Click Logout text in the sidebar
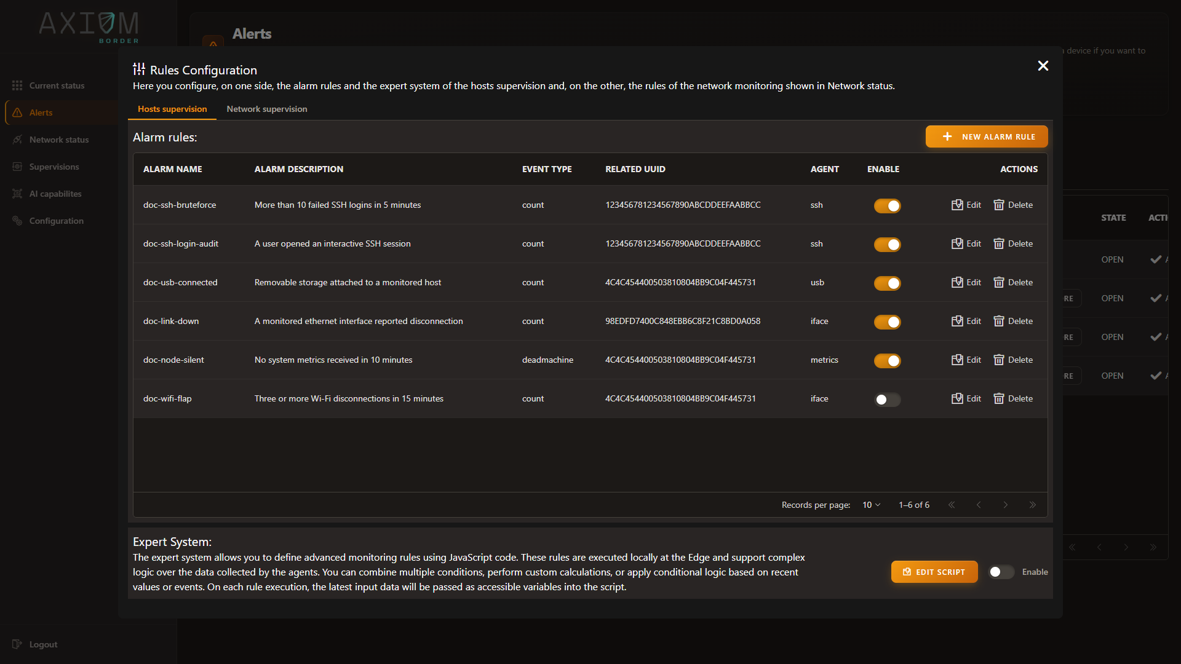1181x664 pixels. [43, 644]
